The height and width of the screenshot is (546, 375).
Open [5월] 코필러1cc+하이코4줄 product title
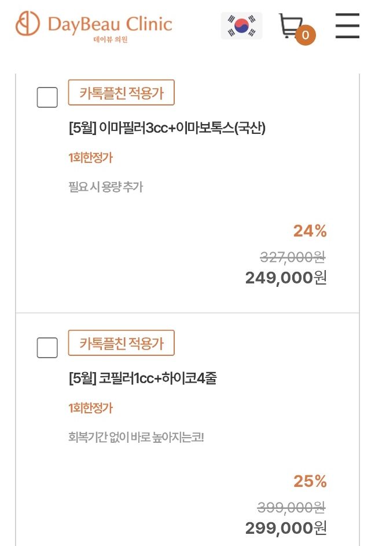click(143, 378)
